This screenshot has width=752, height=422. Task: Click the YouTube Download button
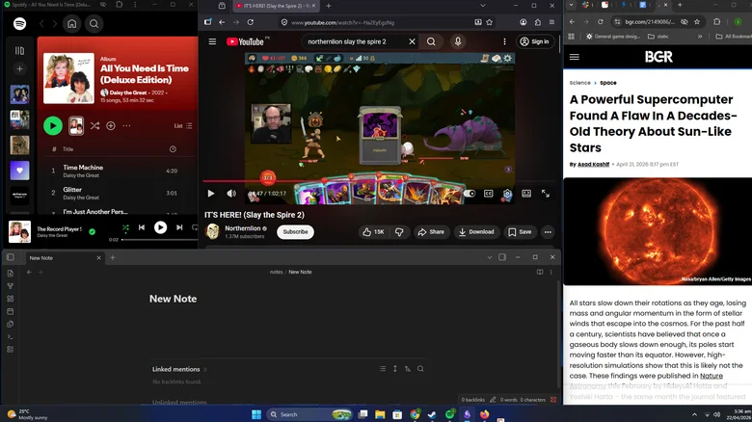click(x=476, y=232)
